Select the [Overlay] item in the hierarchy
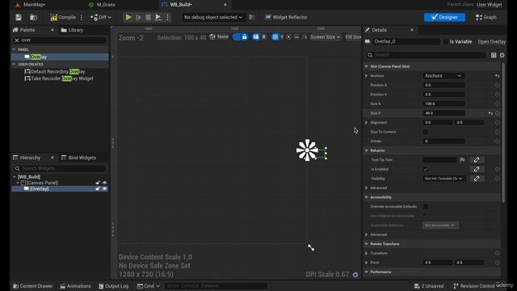The height and width of the screenshot is (291, 517). (40, 188)
